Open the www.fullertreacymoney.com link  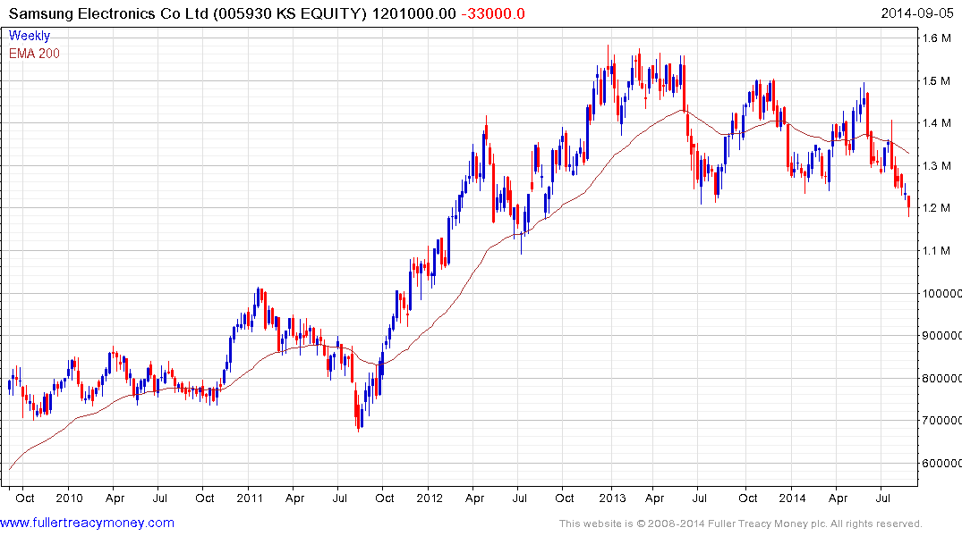tap(87, 523)
